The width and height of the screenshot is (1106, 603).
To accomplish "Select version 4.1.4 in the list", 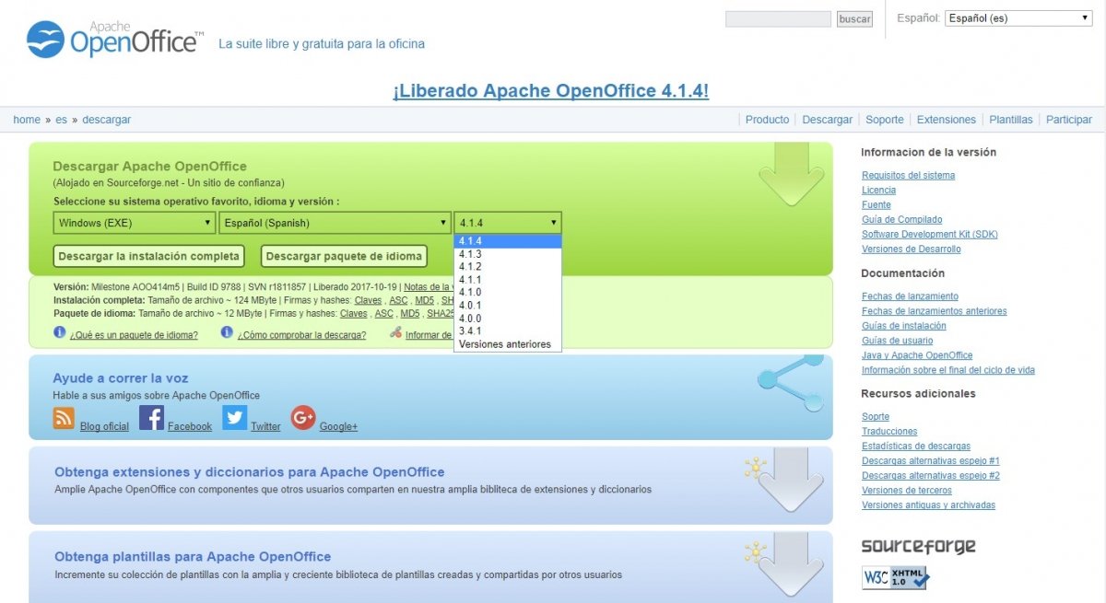I will [508, 241].
